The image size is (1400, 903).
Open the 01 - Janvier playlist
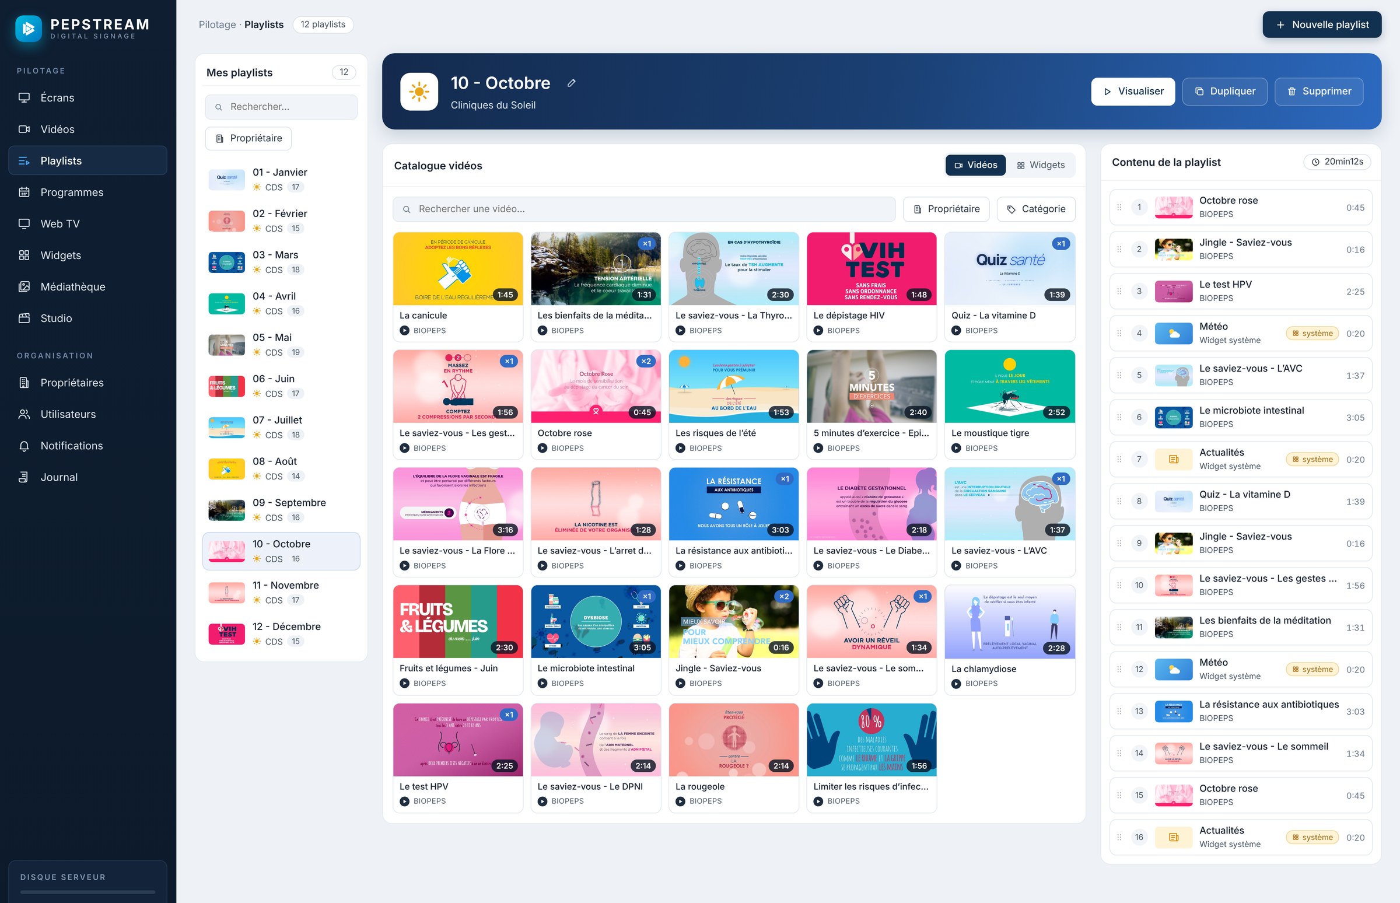pyautogui.click(x=281, y=180)
